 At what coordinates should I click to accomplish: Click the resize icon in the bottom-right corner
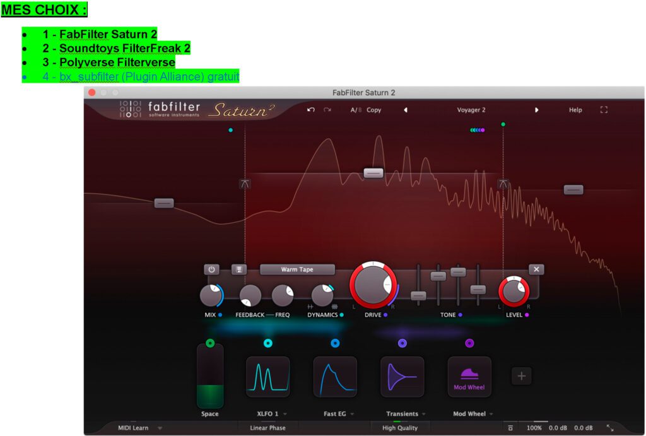(x=609, y=428)
